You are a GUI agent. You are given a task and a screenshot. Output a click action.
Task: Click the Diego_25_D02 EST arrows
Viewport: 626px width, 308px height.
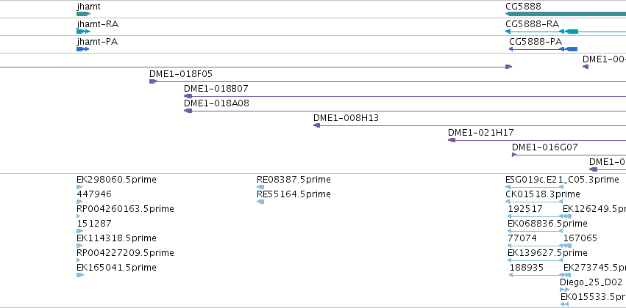pyautogui.click(x=564, y=290)
